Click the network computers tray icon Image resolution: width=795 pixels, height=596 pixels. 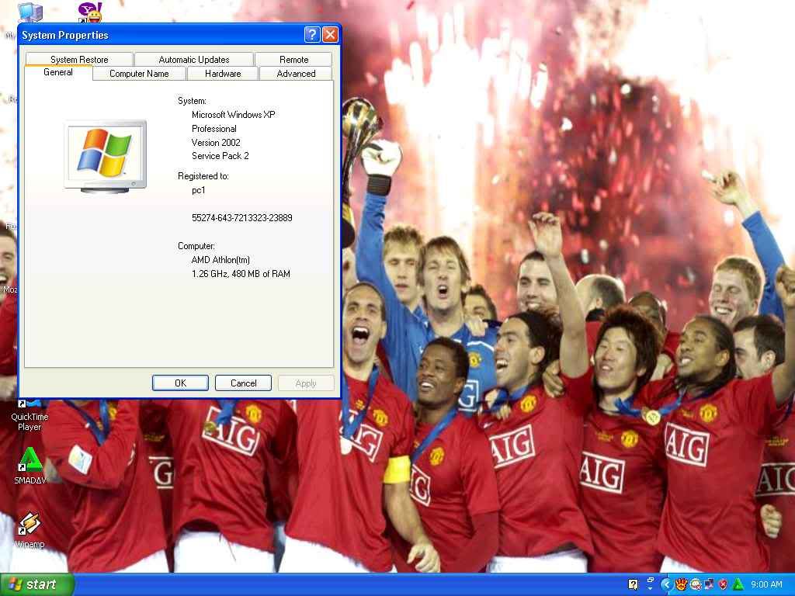(x=709, y=584)
